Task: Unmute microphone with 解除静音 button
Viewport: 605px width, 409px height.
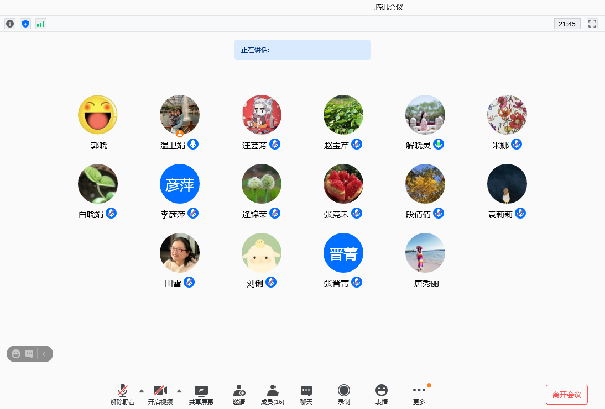Action: (x=123, y=395)
